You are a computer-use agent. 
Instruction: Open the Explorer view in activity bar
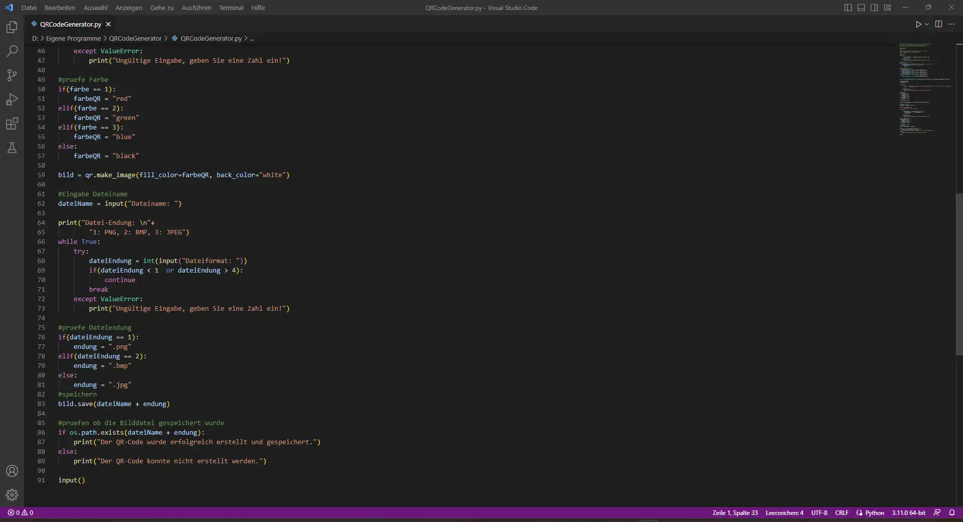point(12,27)
